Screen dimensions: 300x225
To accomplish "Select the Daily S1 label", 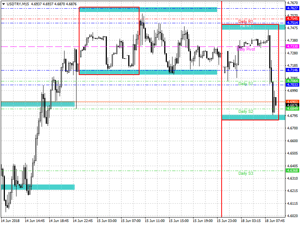I will (x=246, y=84).
